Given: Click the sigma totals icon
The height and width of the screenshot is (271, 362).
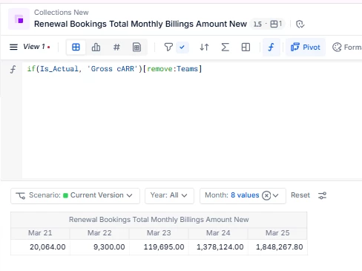Looking at the screenshot, I should pos(225,47).
